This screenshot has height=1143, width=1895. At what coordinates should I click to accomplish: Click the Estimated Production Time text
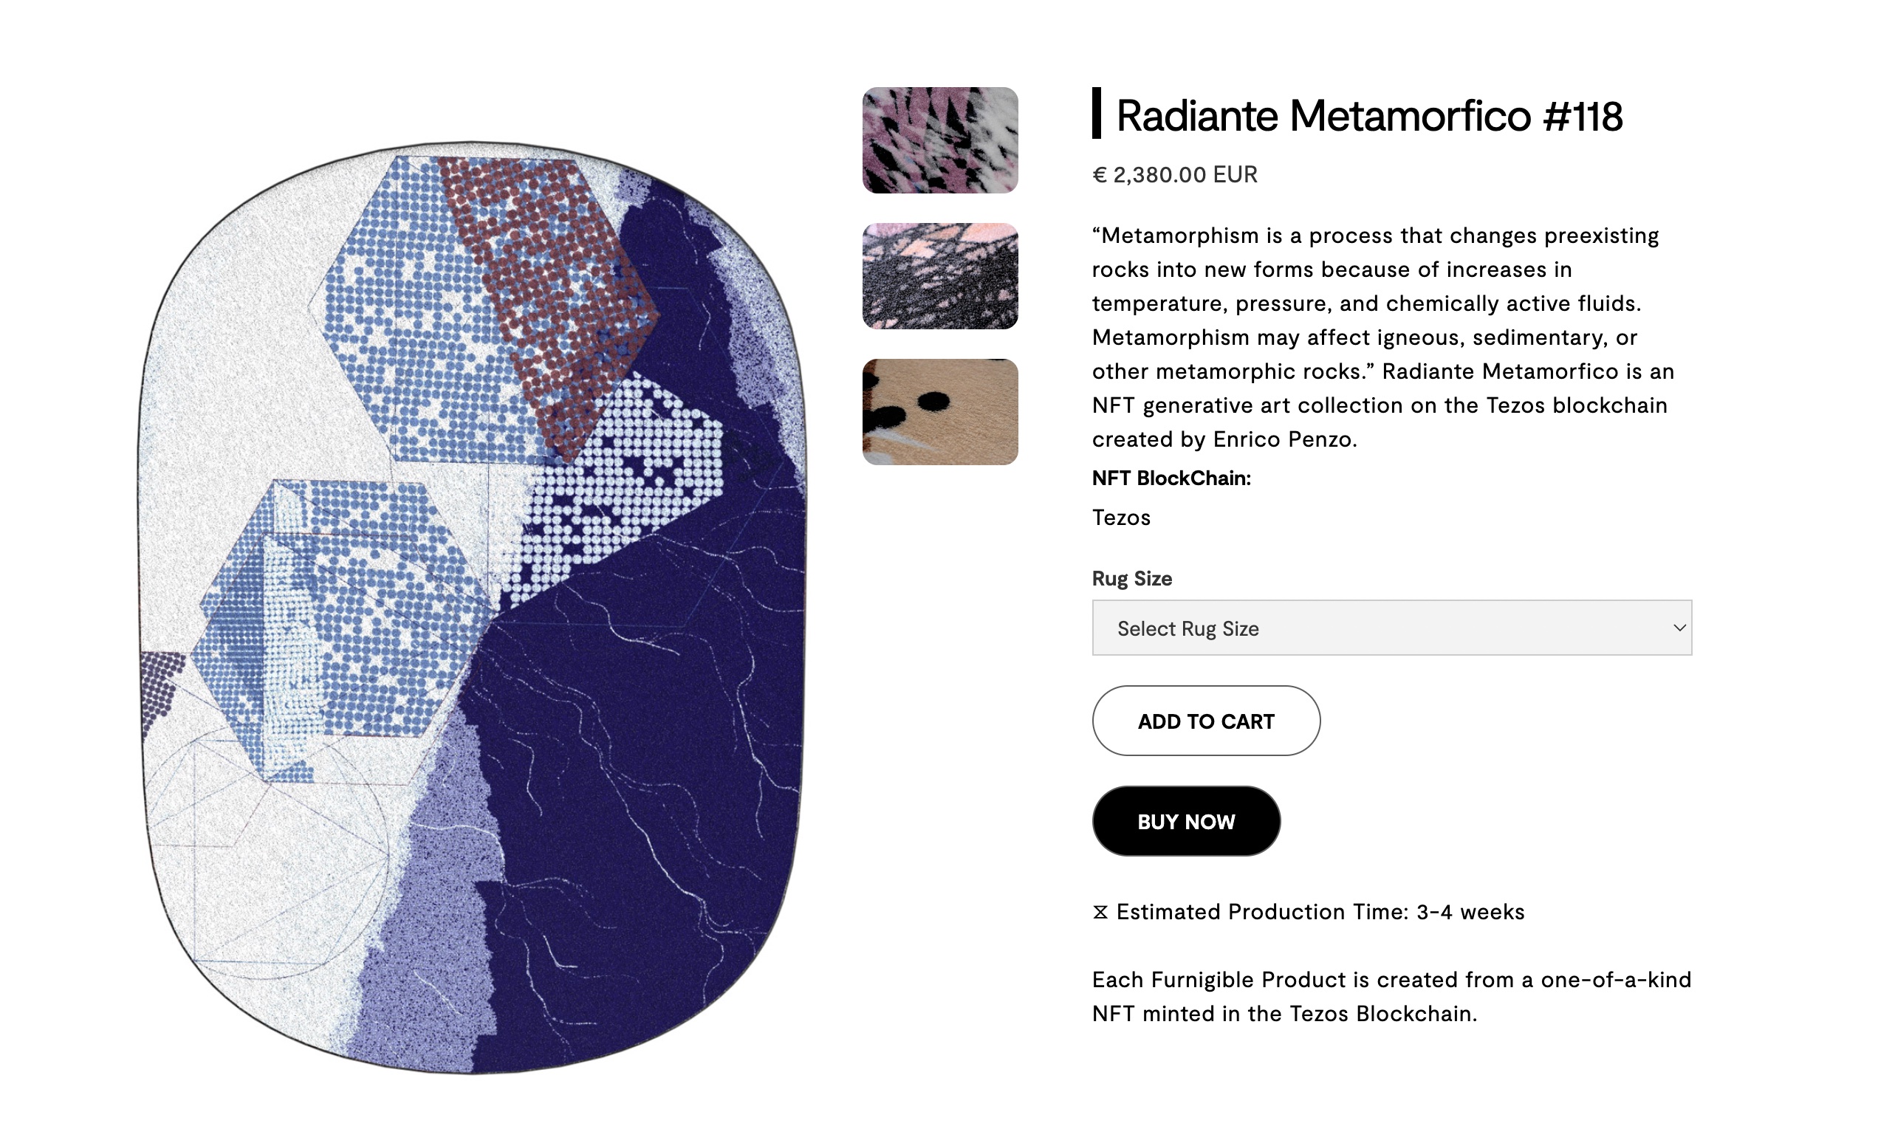coord(1320,912)
